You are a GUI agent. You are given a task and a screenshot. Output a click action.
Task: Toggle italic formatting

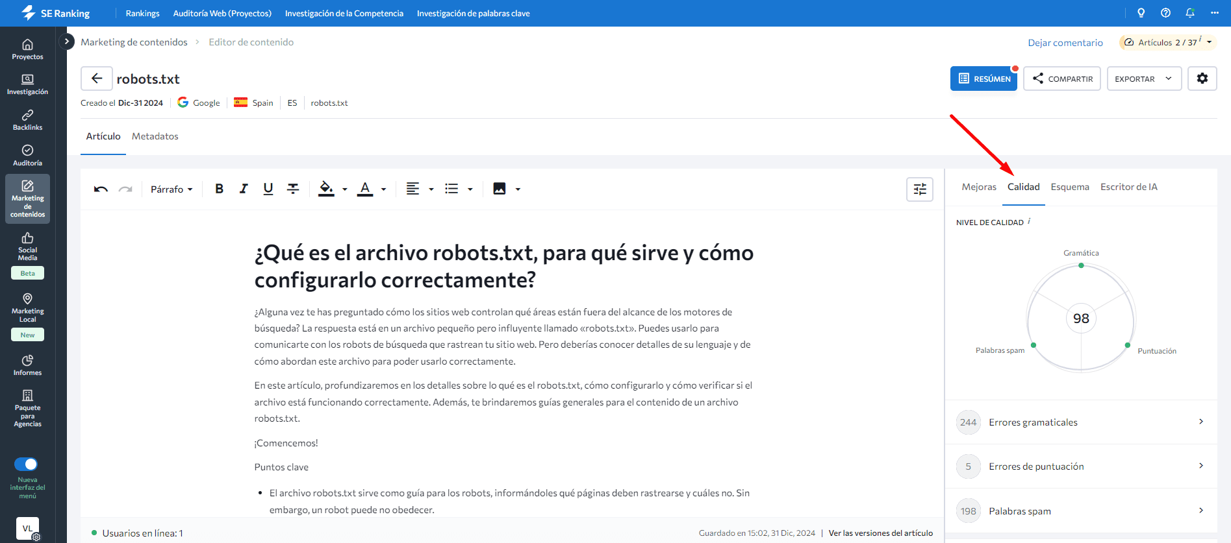244,189
